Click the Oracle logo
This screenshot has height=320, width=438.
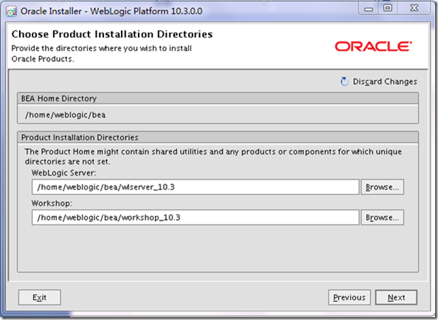point(373,47)
